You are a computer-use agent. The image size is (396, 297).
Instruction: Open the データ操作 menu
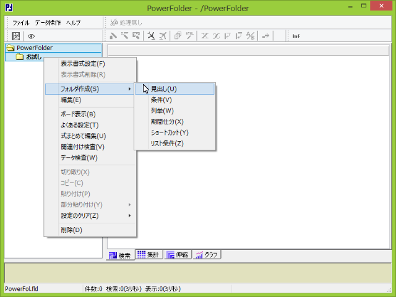[x=48, y=23]
